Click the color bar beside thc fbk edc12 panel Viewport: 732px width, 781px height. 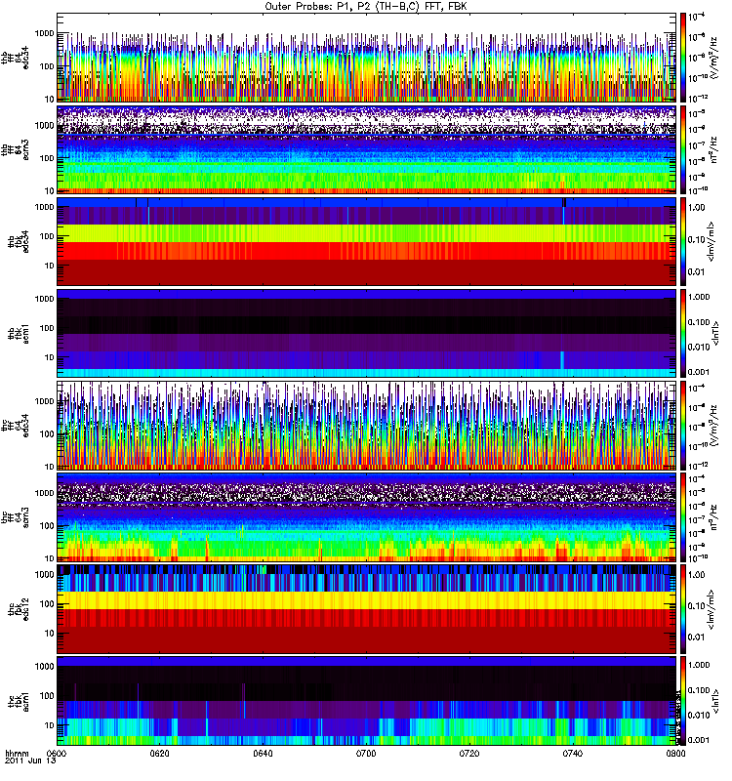[x=684, y=607]
